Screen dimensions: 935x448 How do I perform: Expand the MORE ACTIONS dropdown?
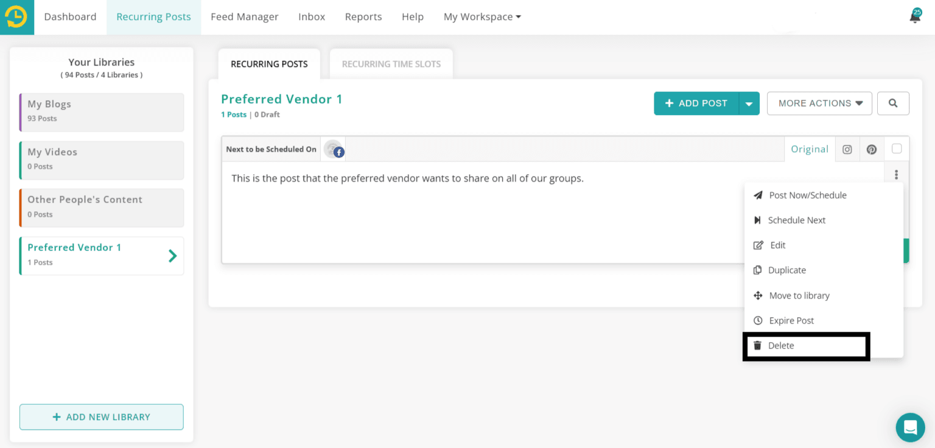819,103
